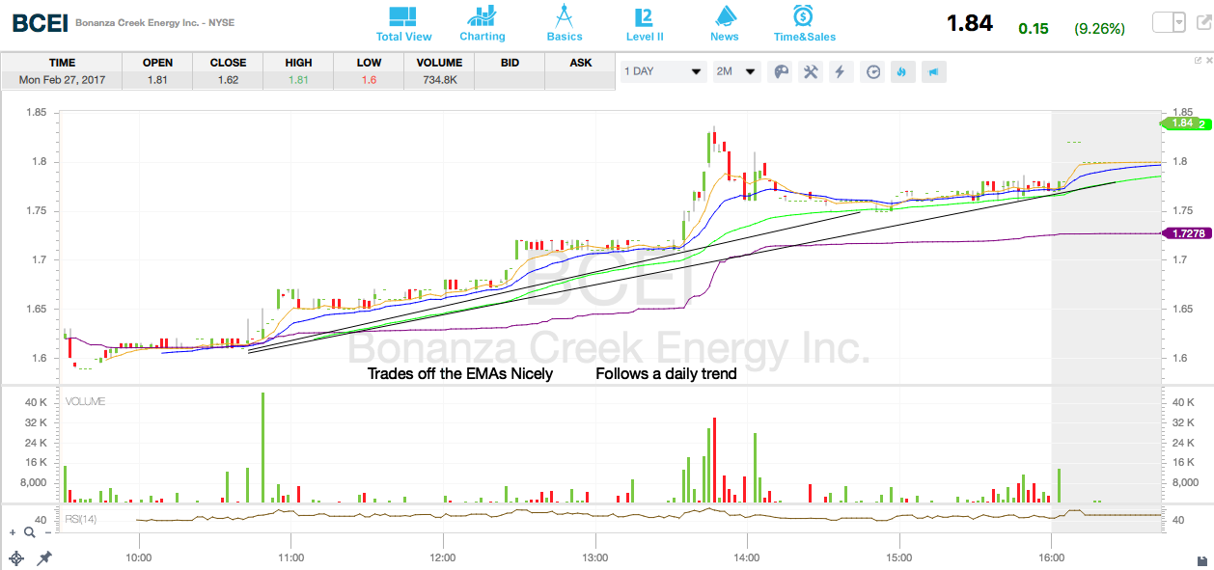Screen dimensions: 1214x570
Task: Open the chart color palette settings
Action: click(x=781, y=71)
